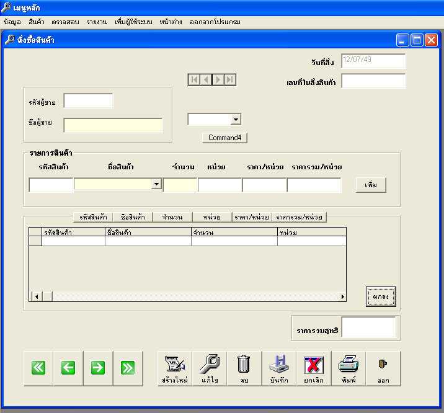Click the พิมพ์ (print) printer icon
Viewport: 444px width, 413px height.
pyautogui.click(x=349, y=368)
